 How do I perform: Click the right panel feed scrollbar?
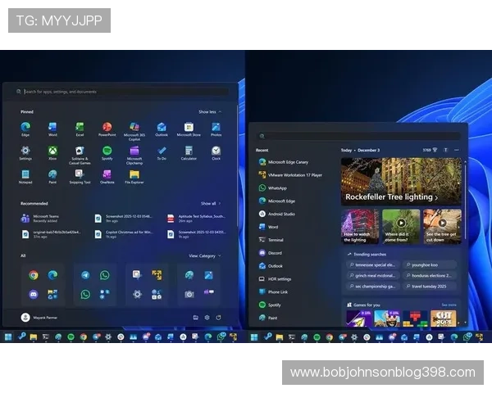(x=465, y=201)
